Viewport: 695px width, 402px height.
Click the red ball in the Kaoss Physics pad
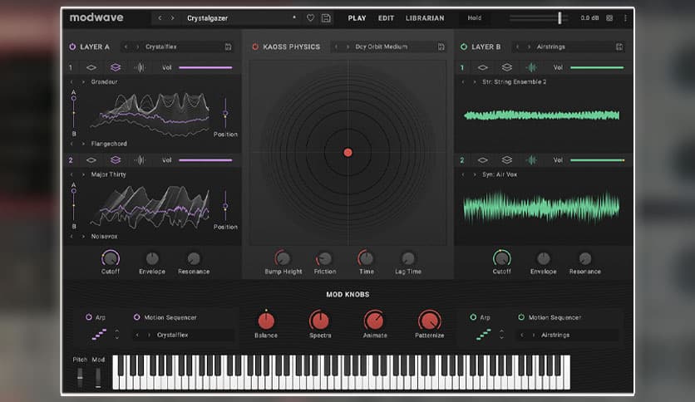(348, 153)
